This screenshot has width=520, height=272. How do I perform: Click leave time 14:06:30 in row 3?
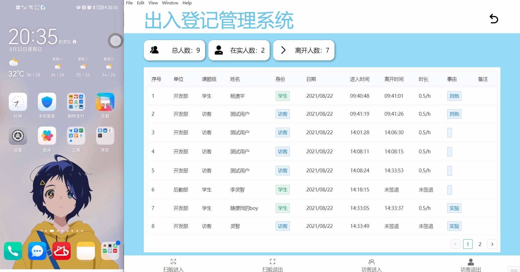(x=394, y=132)
